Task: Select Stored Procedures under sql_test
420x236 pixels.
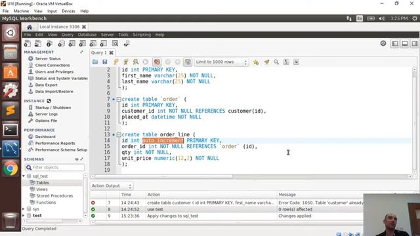Action: pyautogui.click(x=54, y=196)
